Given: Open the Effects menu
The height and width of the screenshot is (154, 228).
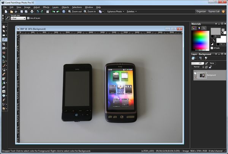Looking at the screenshot, I should click(46, 7).
